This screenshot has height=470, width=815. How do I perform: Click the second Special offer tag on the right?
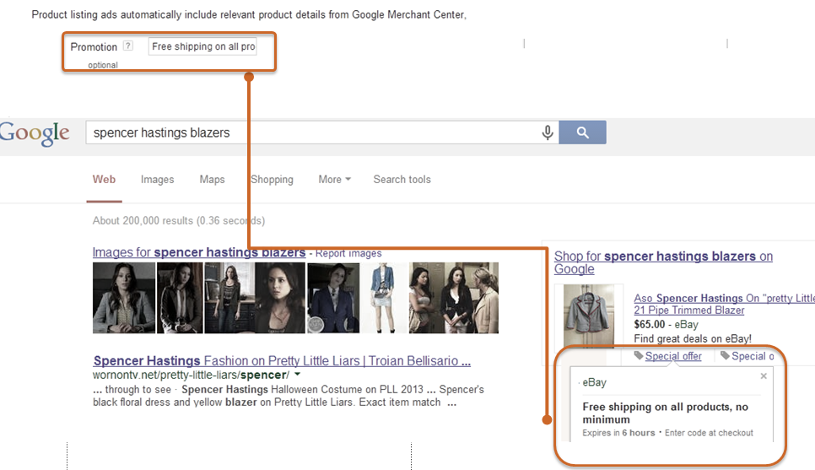click(x=747, y=356)
